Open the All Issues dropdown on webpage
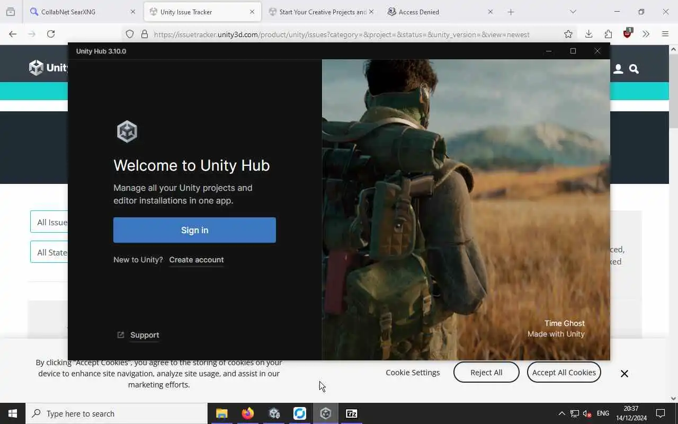The height and width of the screenshot is (424, 678). (49, 222)
